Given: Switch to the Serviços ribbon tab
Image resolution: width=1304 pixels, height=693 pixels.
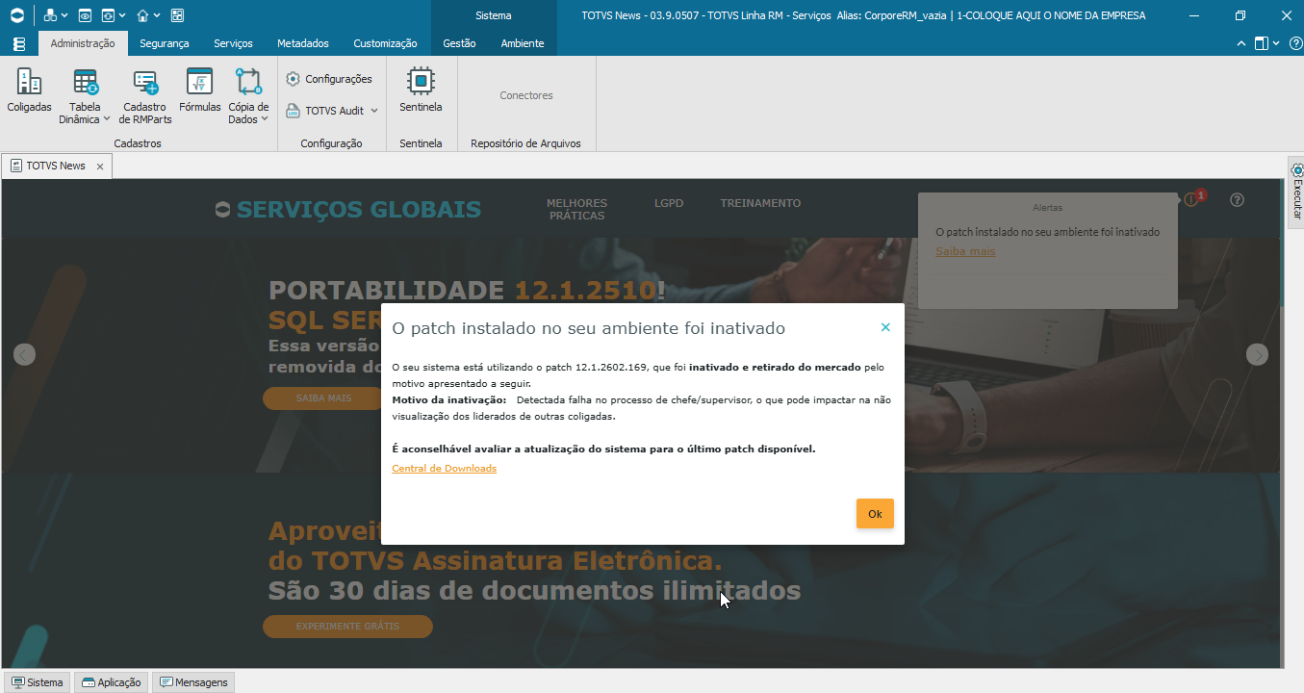Looking at the screenshot, I should click(233, 43).
